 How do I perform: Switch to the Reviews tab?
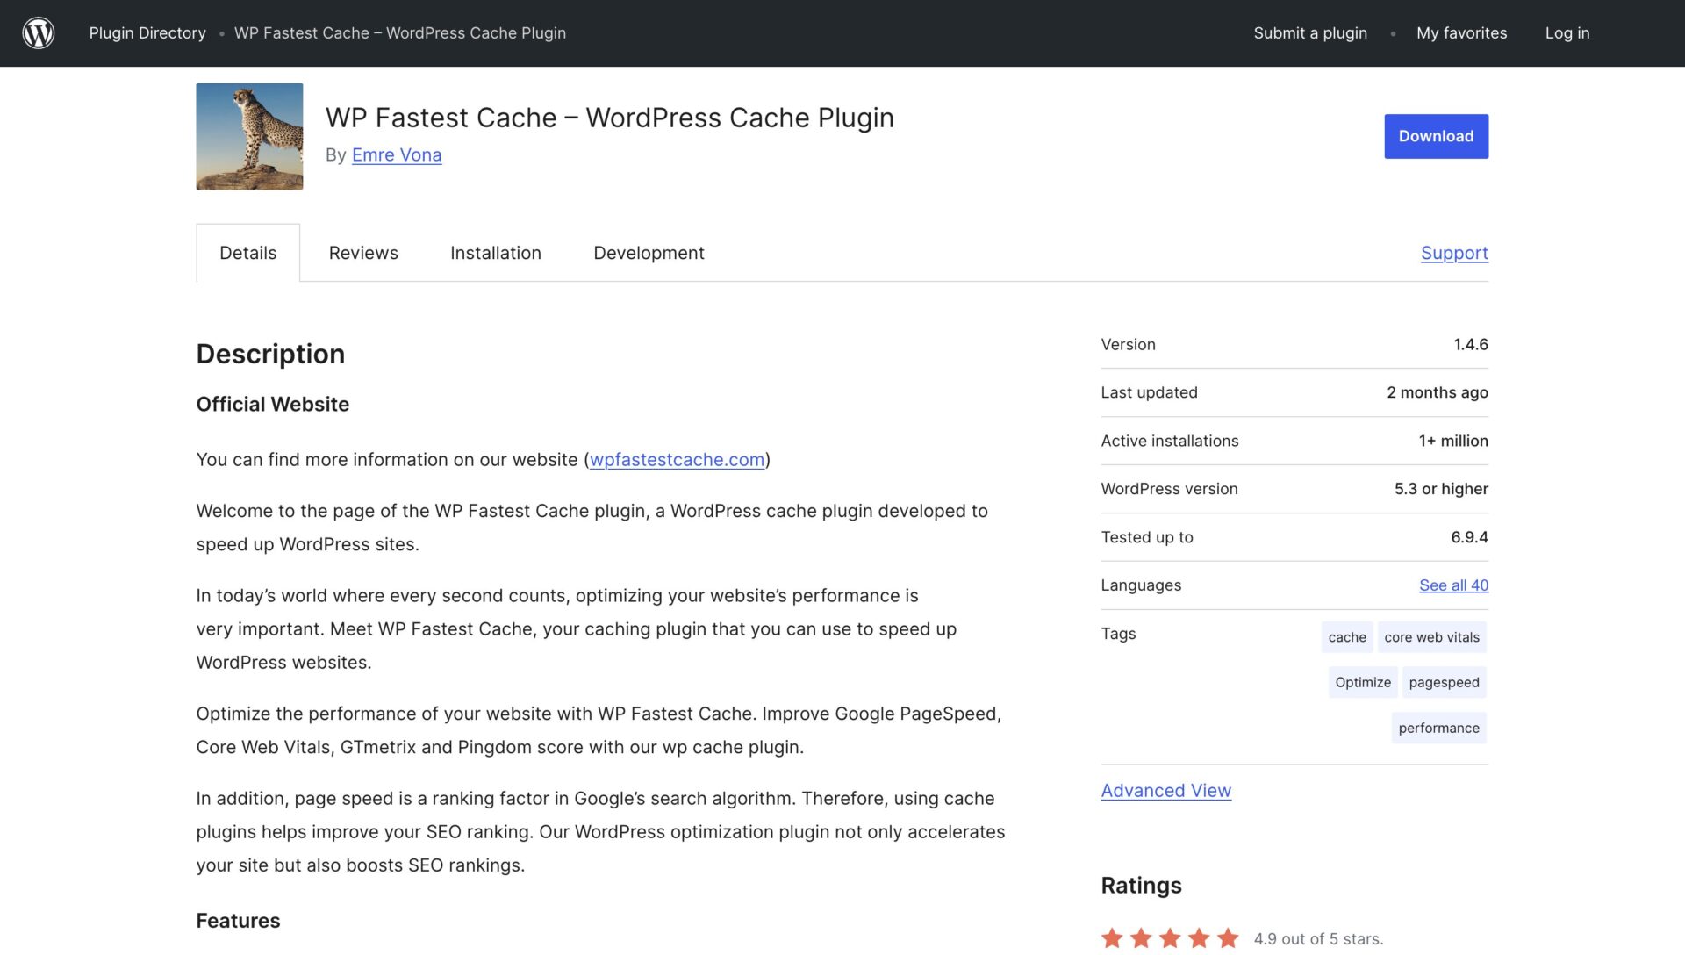click(363, 253)
